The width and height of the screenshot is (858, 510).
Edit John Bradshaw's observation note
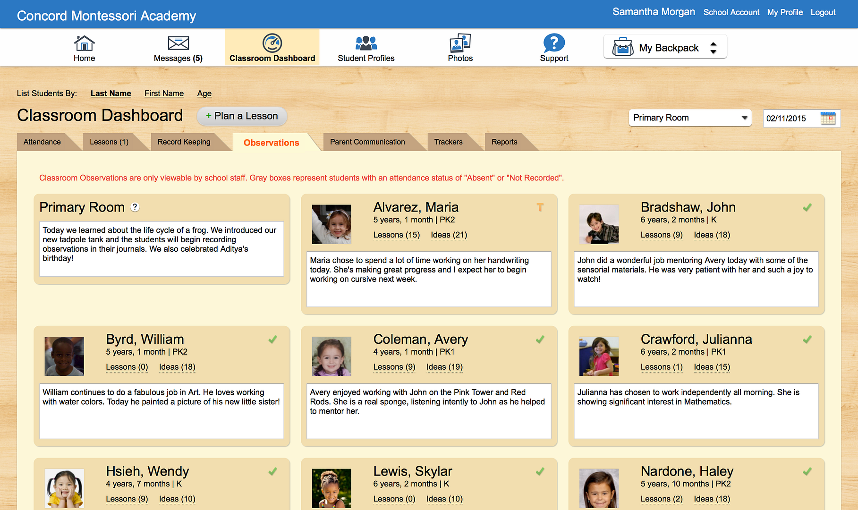[x=696, y=279]
